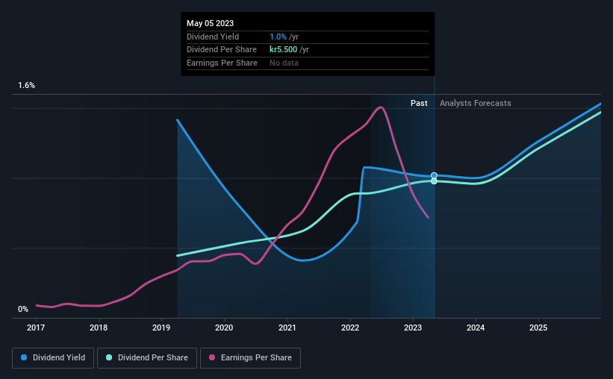Screen dimensions: 613x379
Task: Click the Analysts Forecasts label
Action: (475, 103)
